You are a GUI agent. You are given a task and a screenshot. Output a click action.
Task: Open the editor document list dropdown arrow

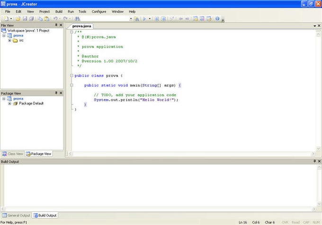(x=314, y=26)
